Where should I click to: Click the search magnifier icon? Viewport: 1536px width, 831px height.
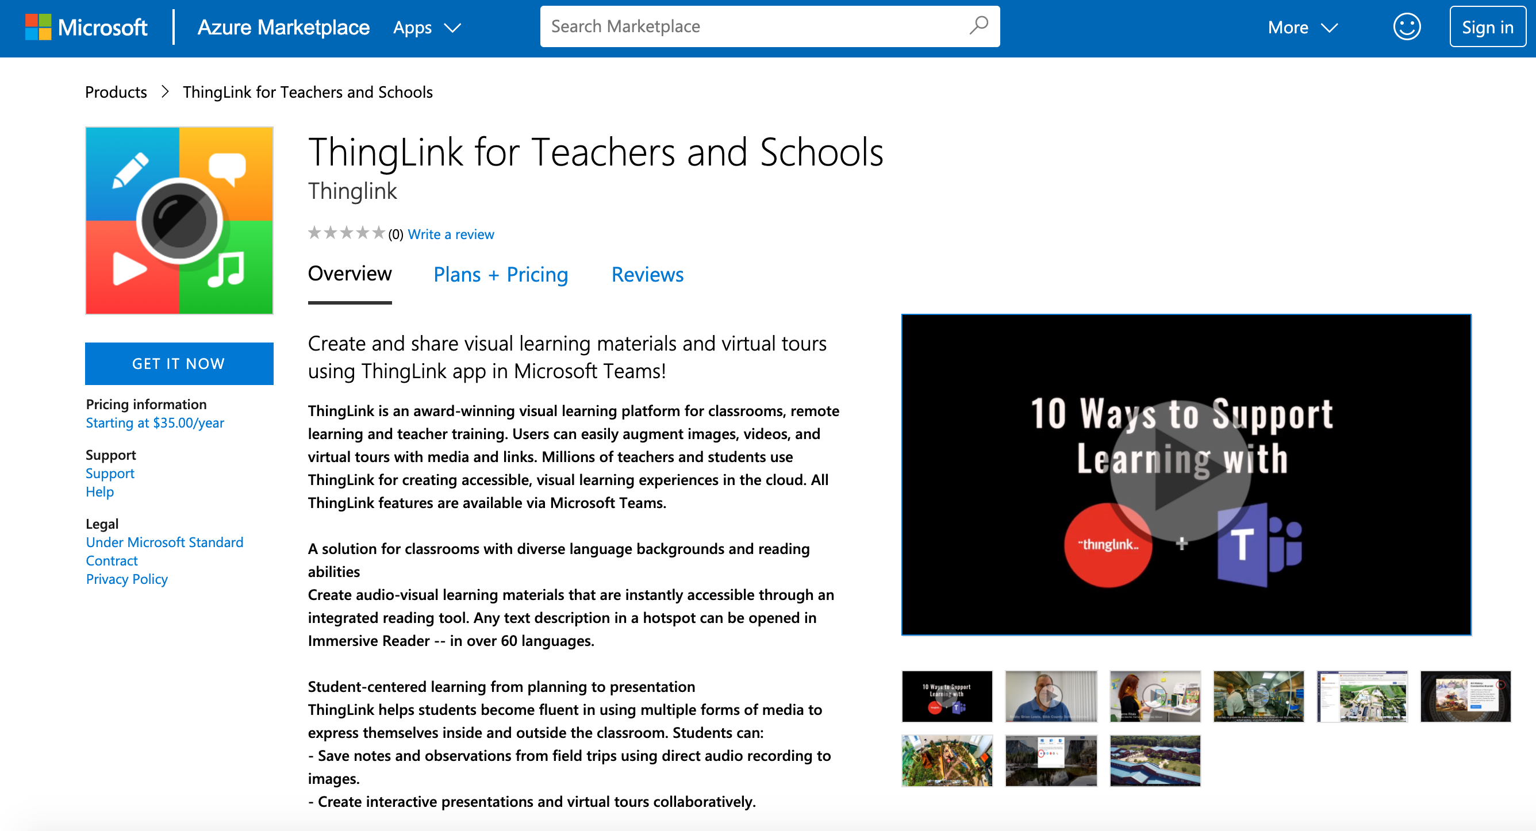point(978,26)
